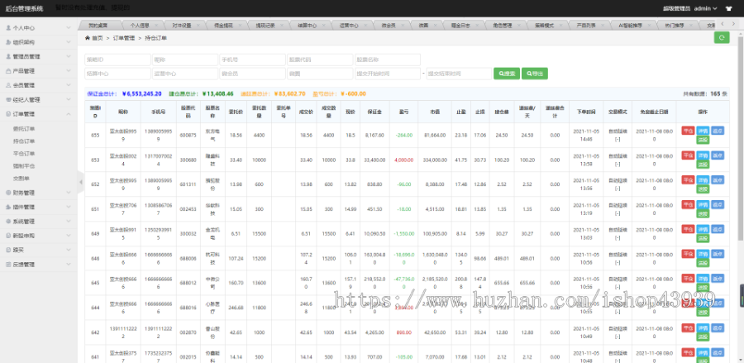Viewport: 744px width, 363px height.
Task: Close the 对冲设置 tab with its x
Action: pyautogui.click(x=199, y=26)
